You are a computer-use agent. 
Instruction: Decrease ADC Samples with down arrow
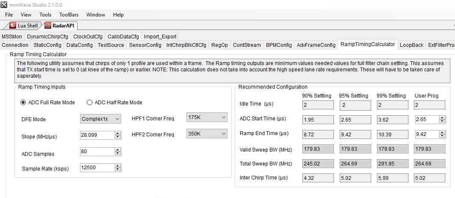click(118, 153)
